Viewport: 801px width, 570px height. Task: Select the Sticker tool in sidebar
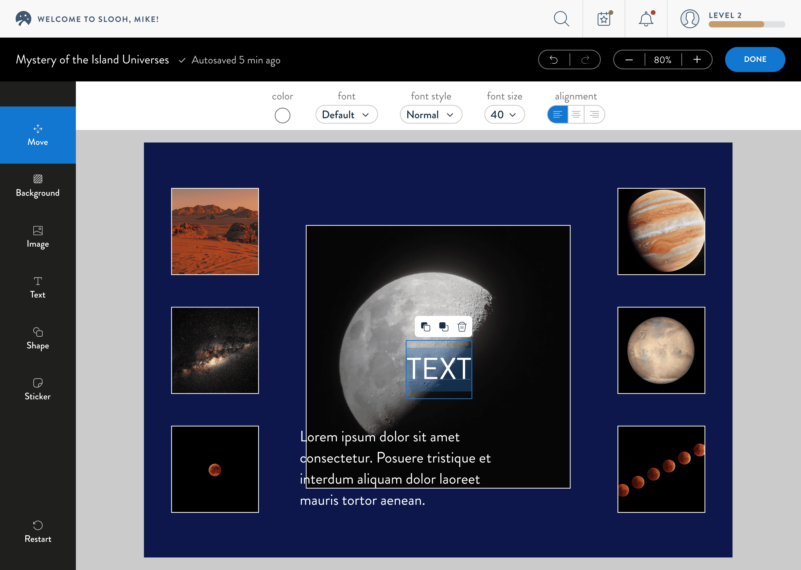click(x=38, y=390)
